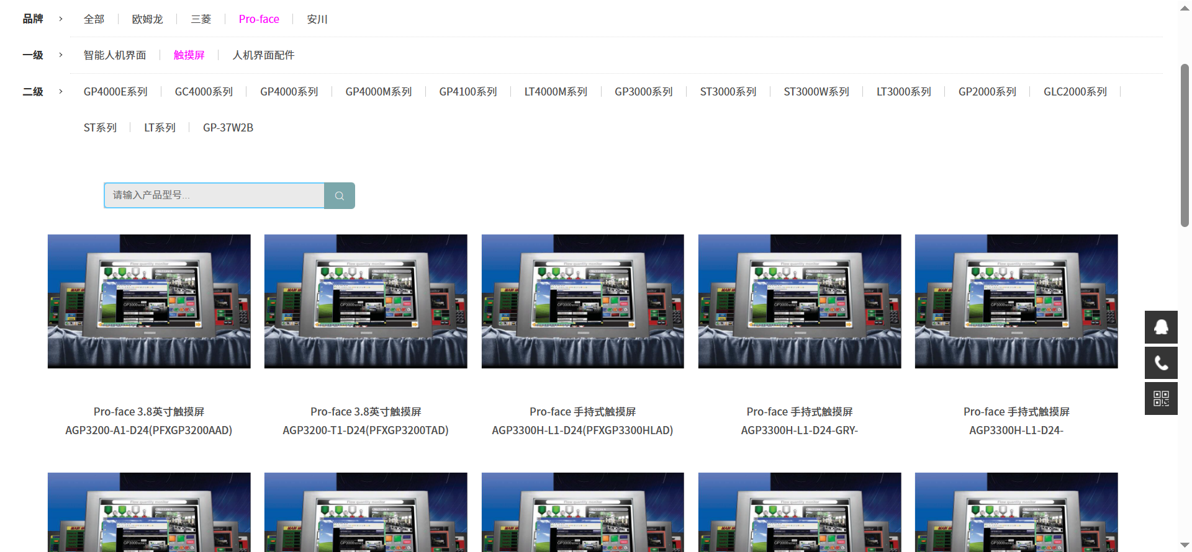Select 安川 brand filter
Screen dimensions: 1192x552
[317, 19]
